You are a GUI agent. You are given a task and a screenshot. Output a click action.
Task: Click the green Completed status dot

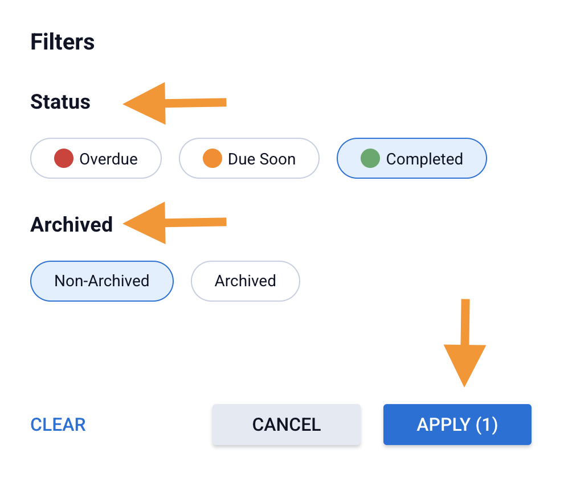coord(370,159)
